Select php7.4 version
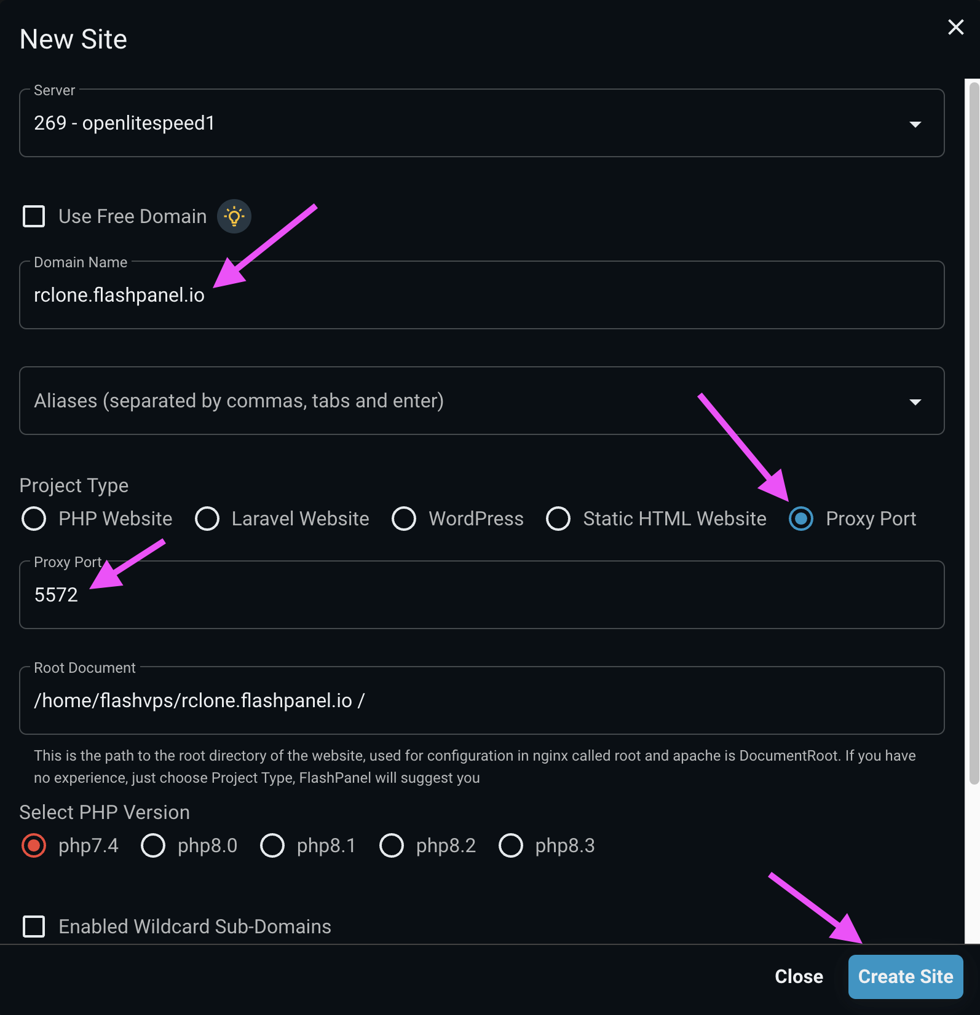Viewport: 980px width, 1015px height. (34, 845)
